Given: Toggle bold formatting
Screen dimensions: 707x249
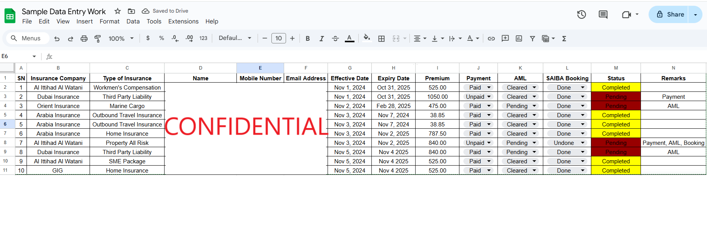Looking at the screenshot, I should (308, 38).
